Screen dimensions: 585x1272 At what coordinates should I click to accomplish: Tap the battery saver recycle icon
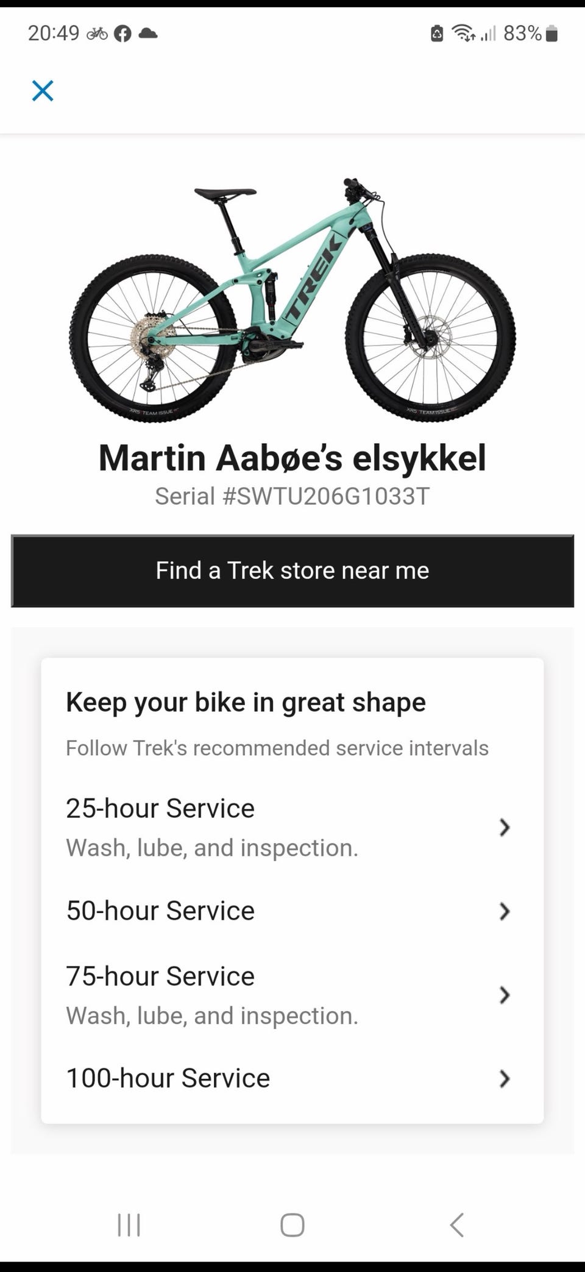pos(437,33)
